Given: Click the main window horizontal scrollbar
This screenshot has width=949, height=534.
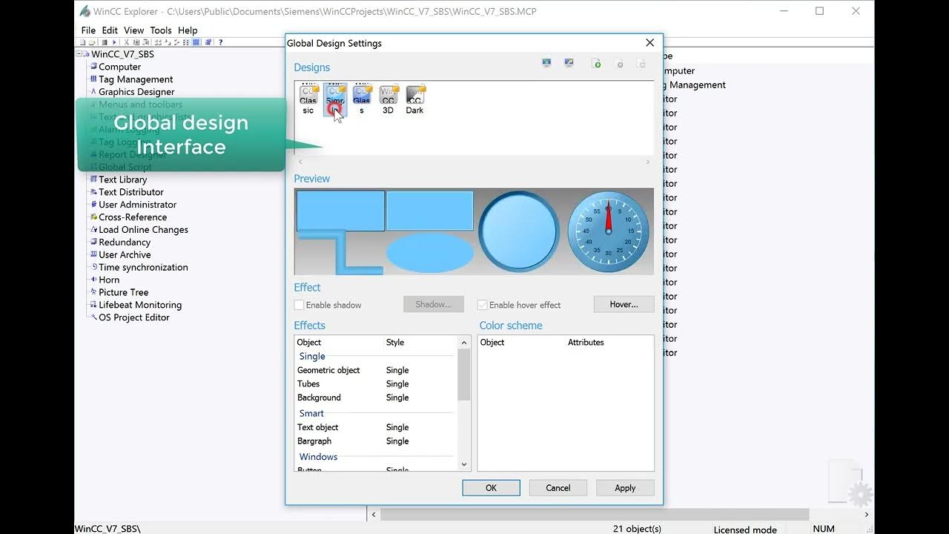Looking at the screenshot, I should click(x=593, y=514).
